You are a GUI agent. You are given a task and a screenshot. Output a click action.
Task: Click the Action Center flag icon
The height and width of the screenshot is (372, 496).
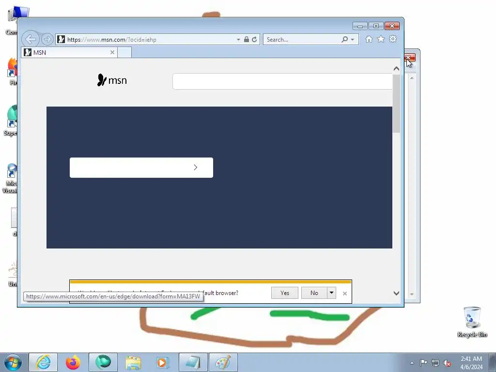pos(423,363)
